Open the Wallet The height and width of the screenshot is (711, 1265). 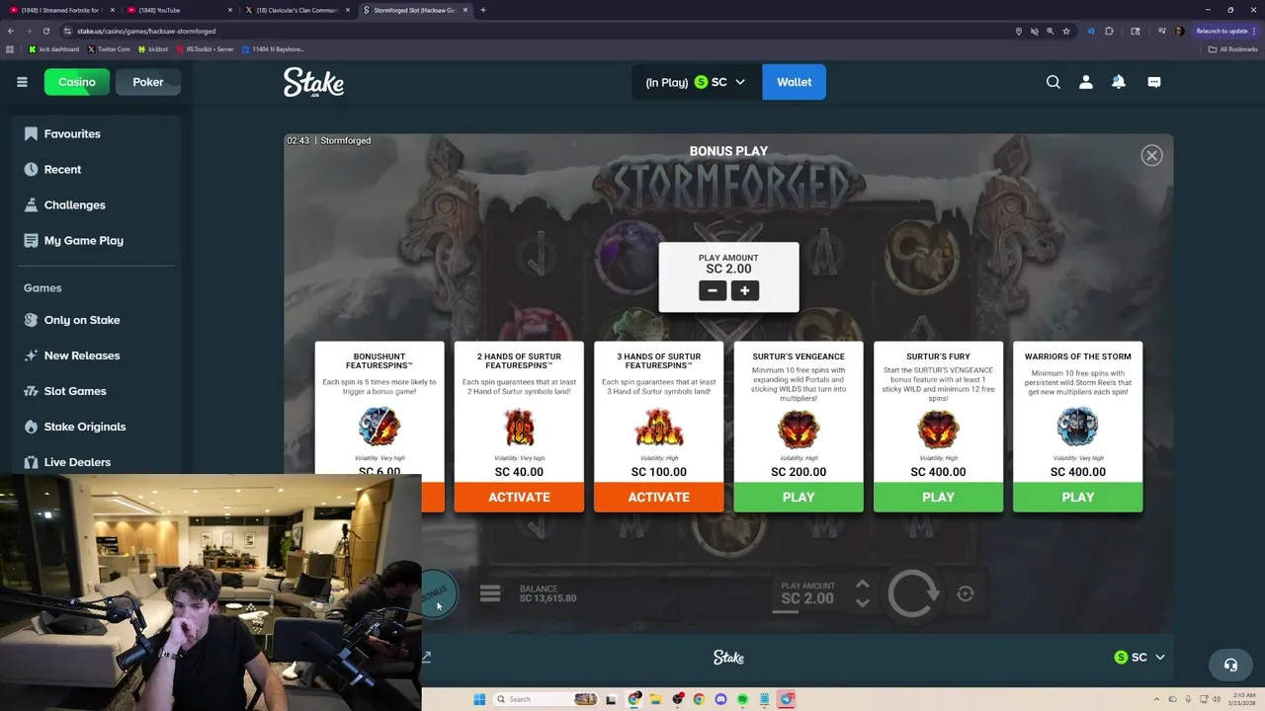(x=794, y=82)
